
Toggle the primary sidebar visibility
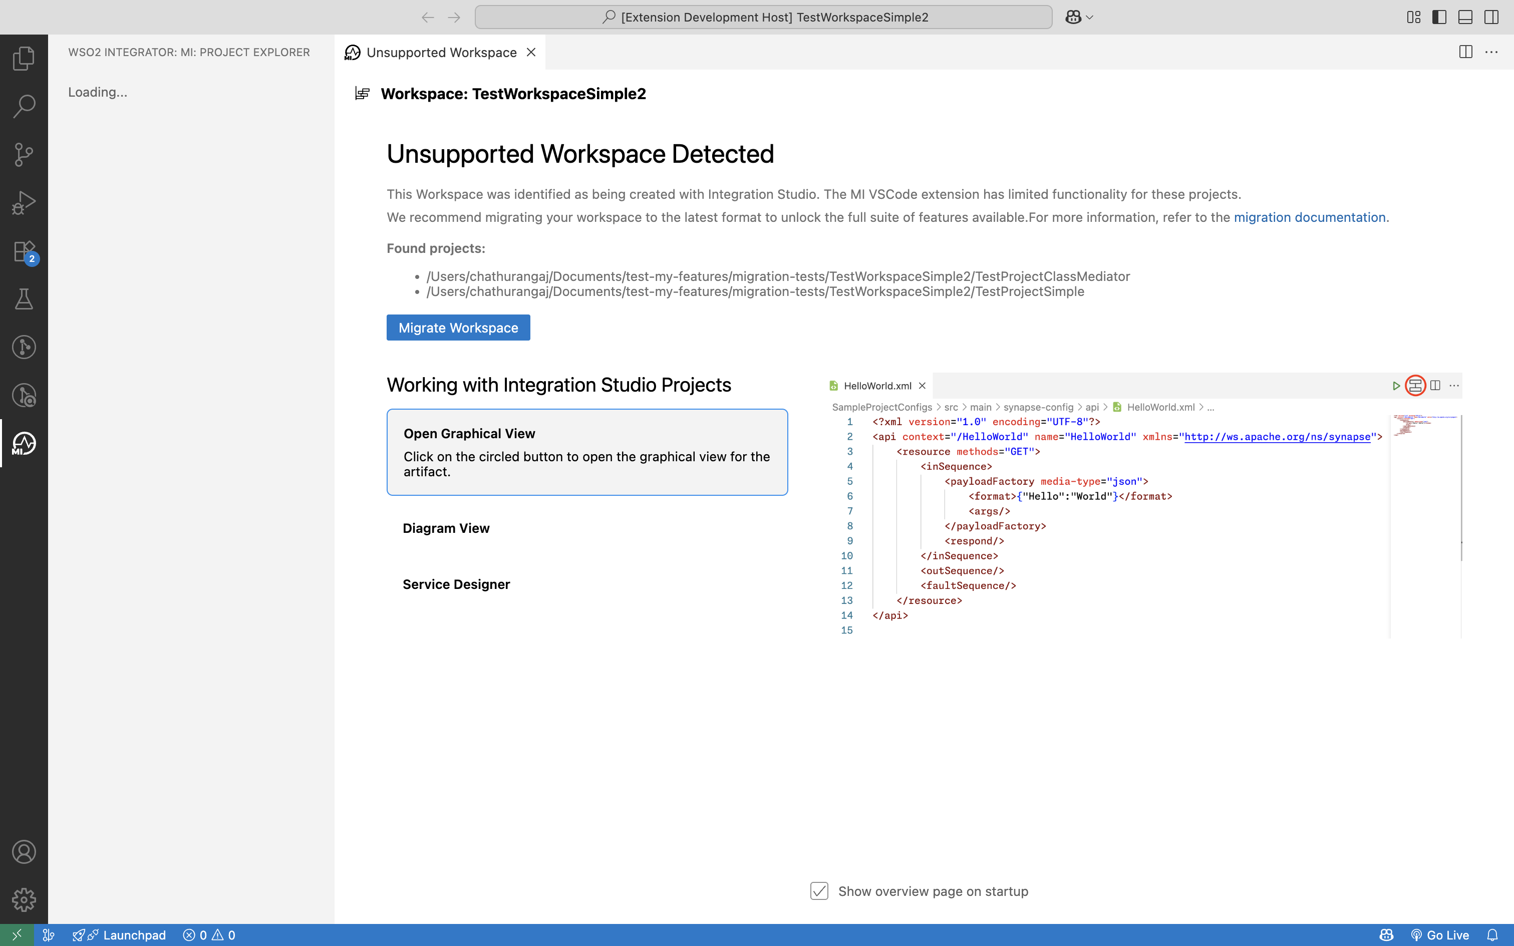[x=1439, y=17]
